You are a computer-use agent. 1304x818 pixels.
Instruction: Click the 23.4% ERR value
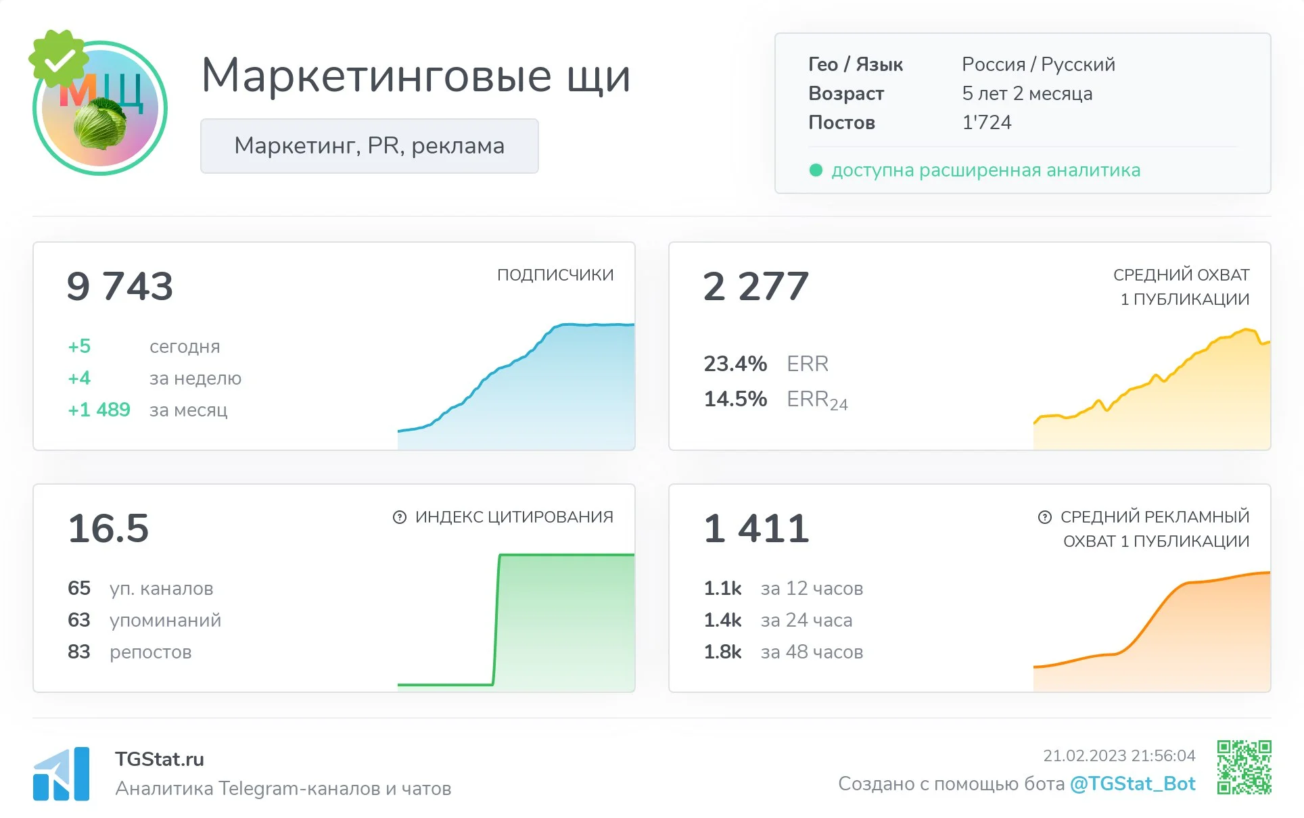(x=735, y=364)
